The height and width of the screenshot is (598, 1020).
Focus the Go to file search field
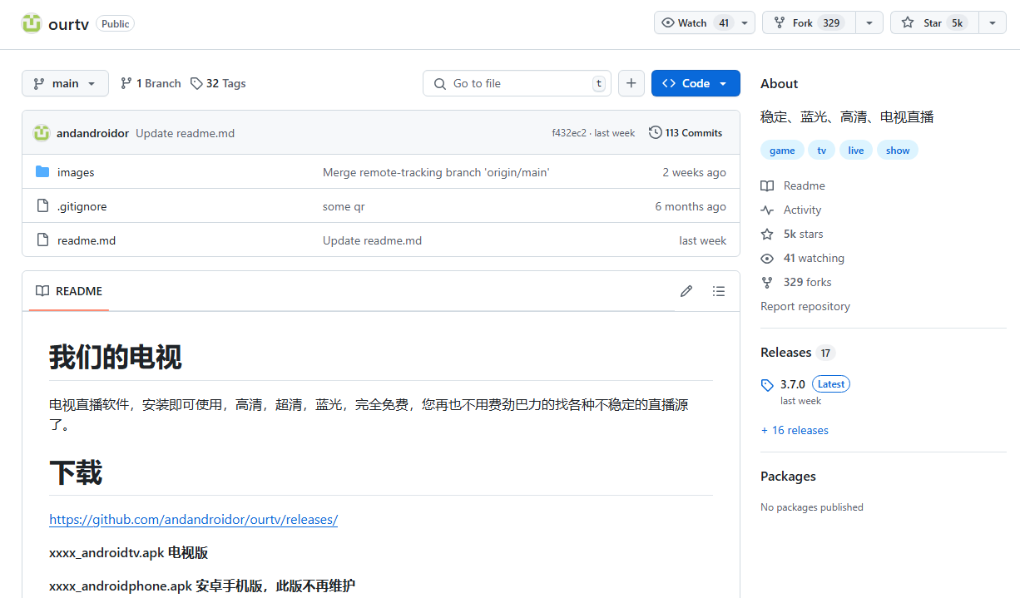pyautogui.click(x=517, y=83)
